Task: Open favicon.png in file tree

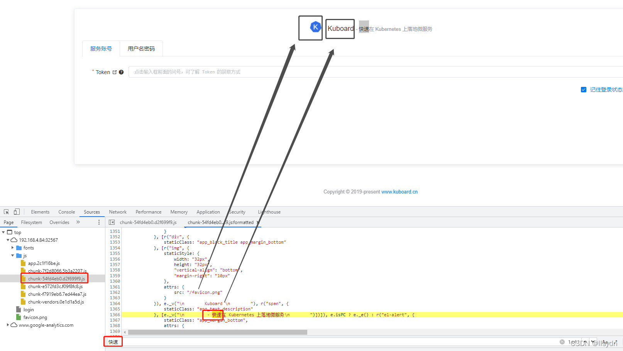Action: coord(35,317)
